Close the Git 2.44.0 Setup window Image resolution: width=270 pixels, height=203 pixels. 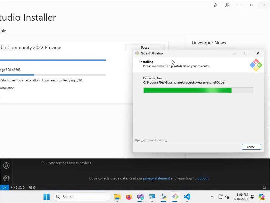(x=258, y=53)
